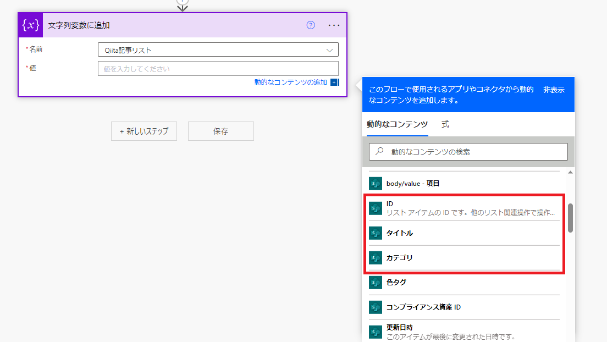607x342 pixels.
Task: Click the search magnifier icon
Action: (x=379, y=151)
